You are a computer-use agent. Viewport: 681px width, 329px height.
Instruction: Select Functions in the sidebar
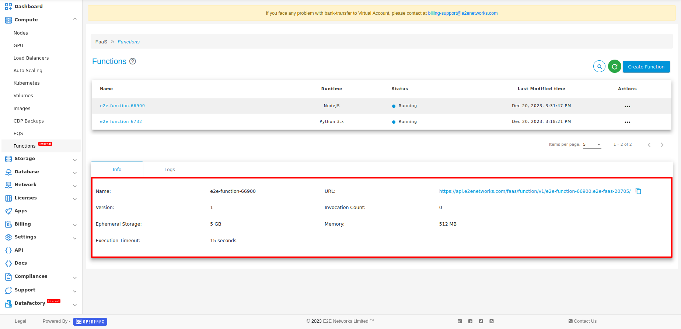coord(25,146)
